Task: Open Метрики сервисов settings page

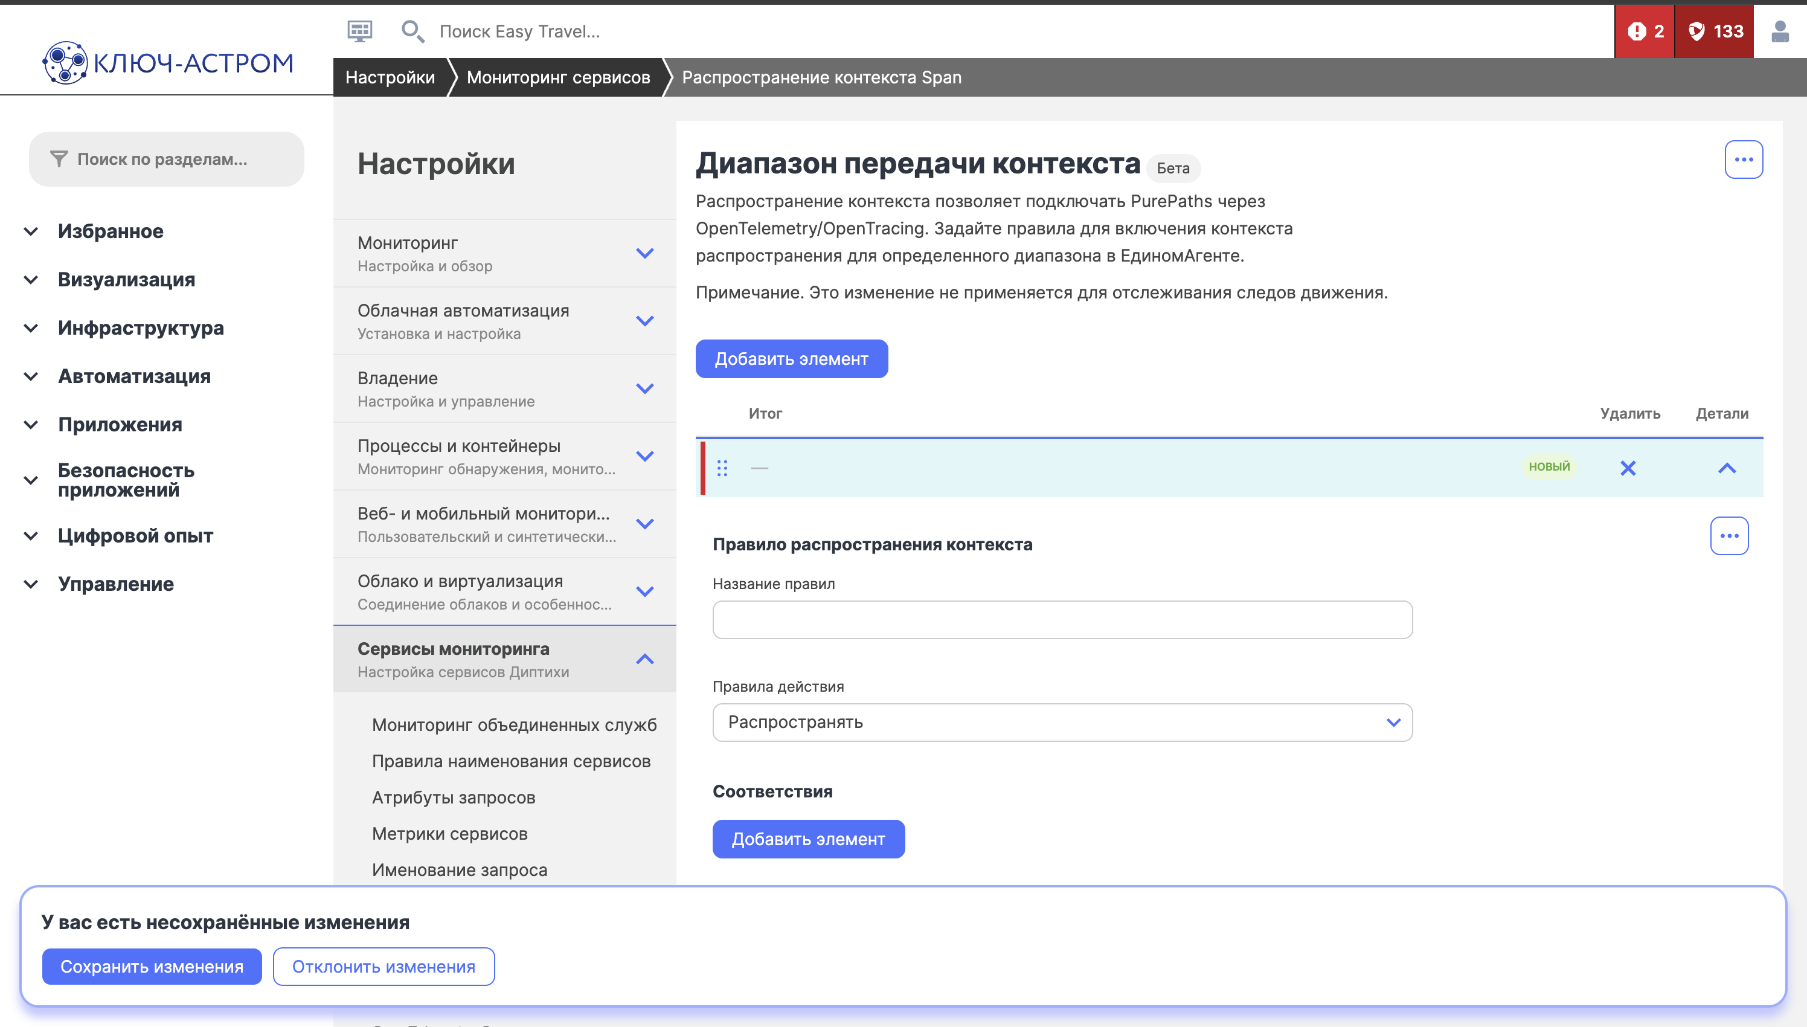Action: pos(450,833)
